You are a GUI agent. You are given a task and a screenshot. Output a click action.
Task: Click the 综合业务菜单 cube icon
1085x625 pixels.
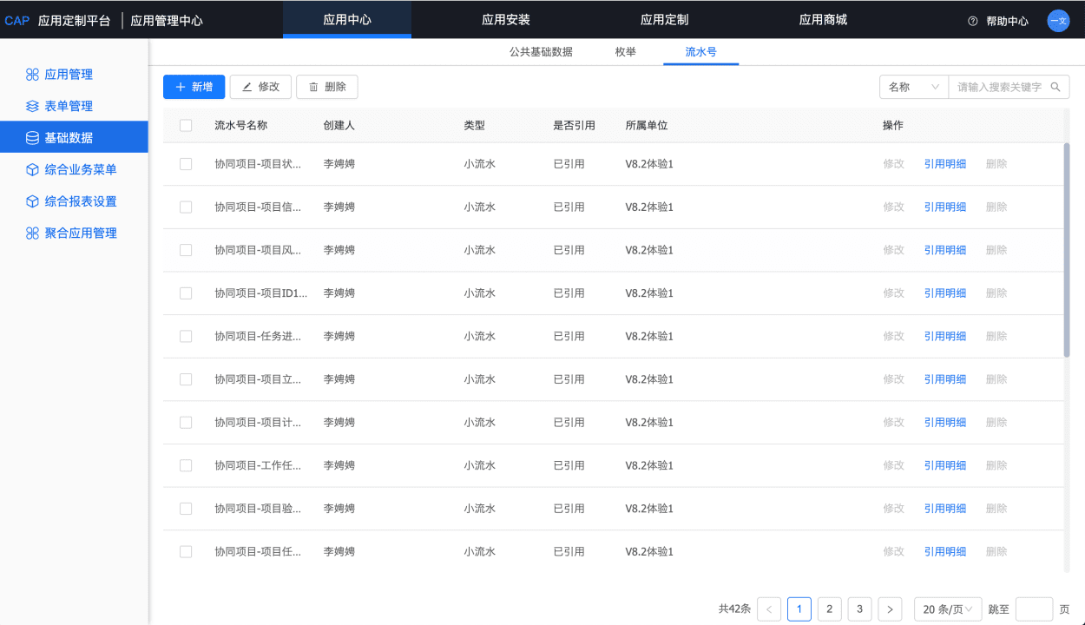tap(32, 169)
